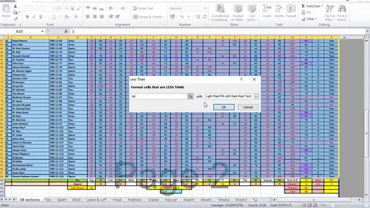
Task: Switch to the Leave & Left sheet tab
Action: [x=97, y=200]
